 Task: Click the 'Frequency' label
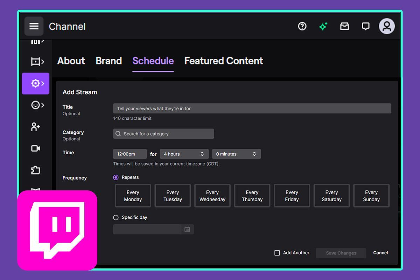click(75, 178)
